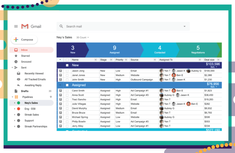This screenshot has width=235, height=153.
Task: Check the David Murphy row checkbox
Action: [x=67, y=109]
